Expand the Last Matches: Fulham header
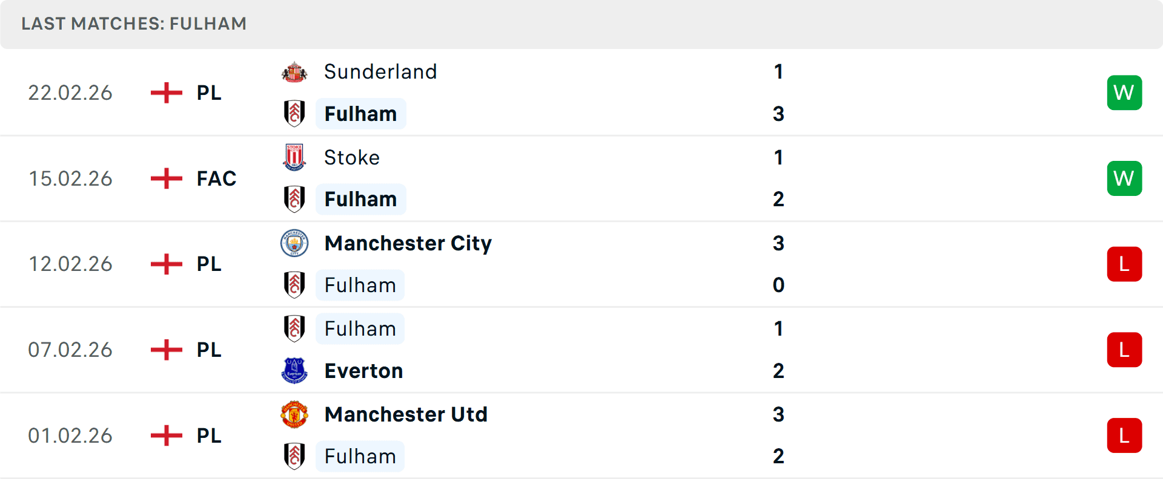 (134, 24)
